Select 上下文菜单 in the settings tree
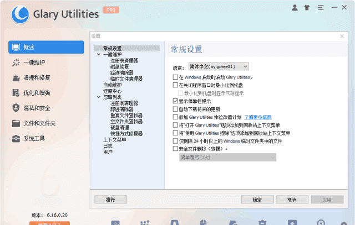 [115, 140]
